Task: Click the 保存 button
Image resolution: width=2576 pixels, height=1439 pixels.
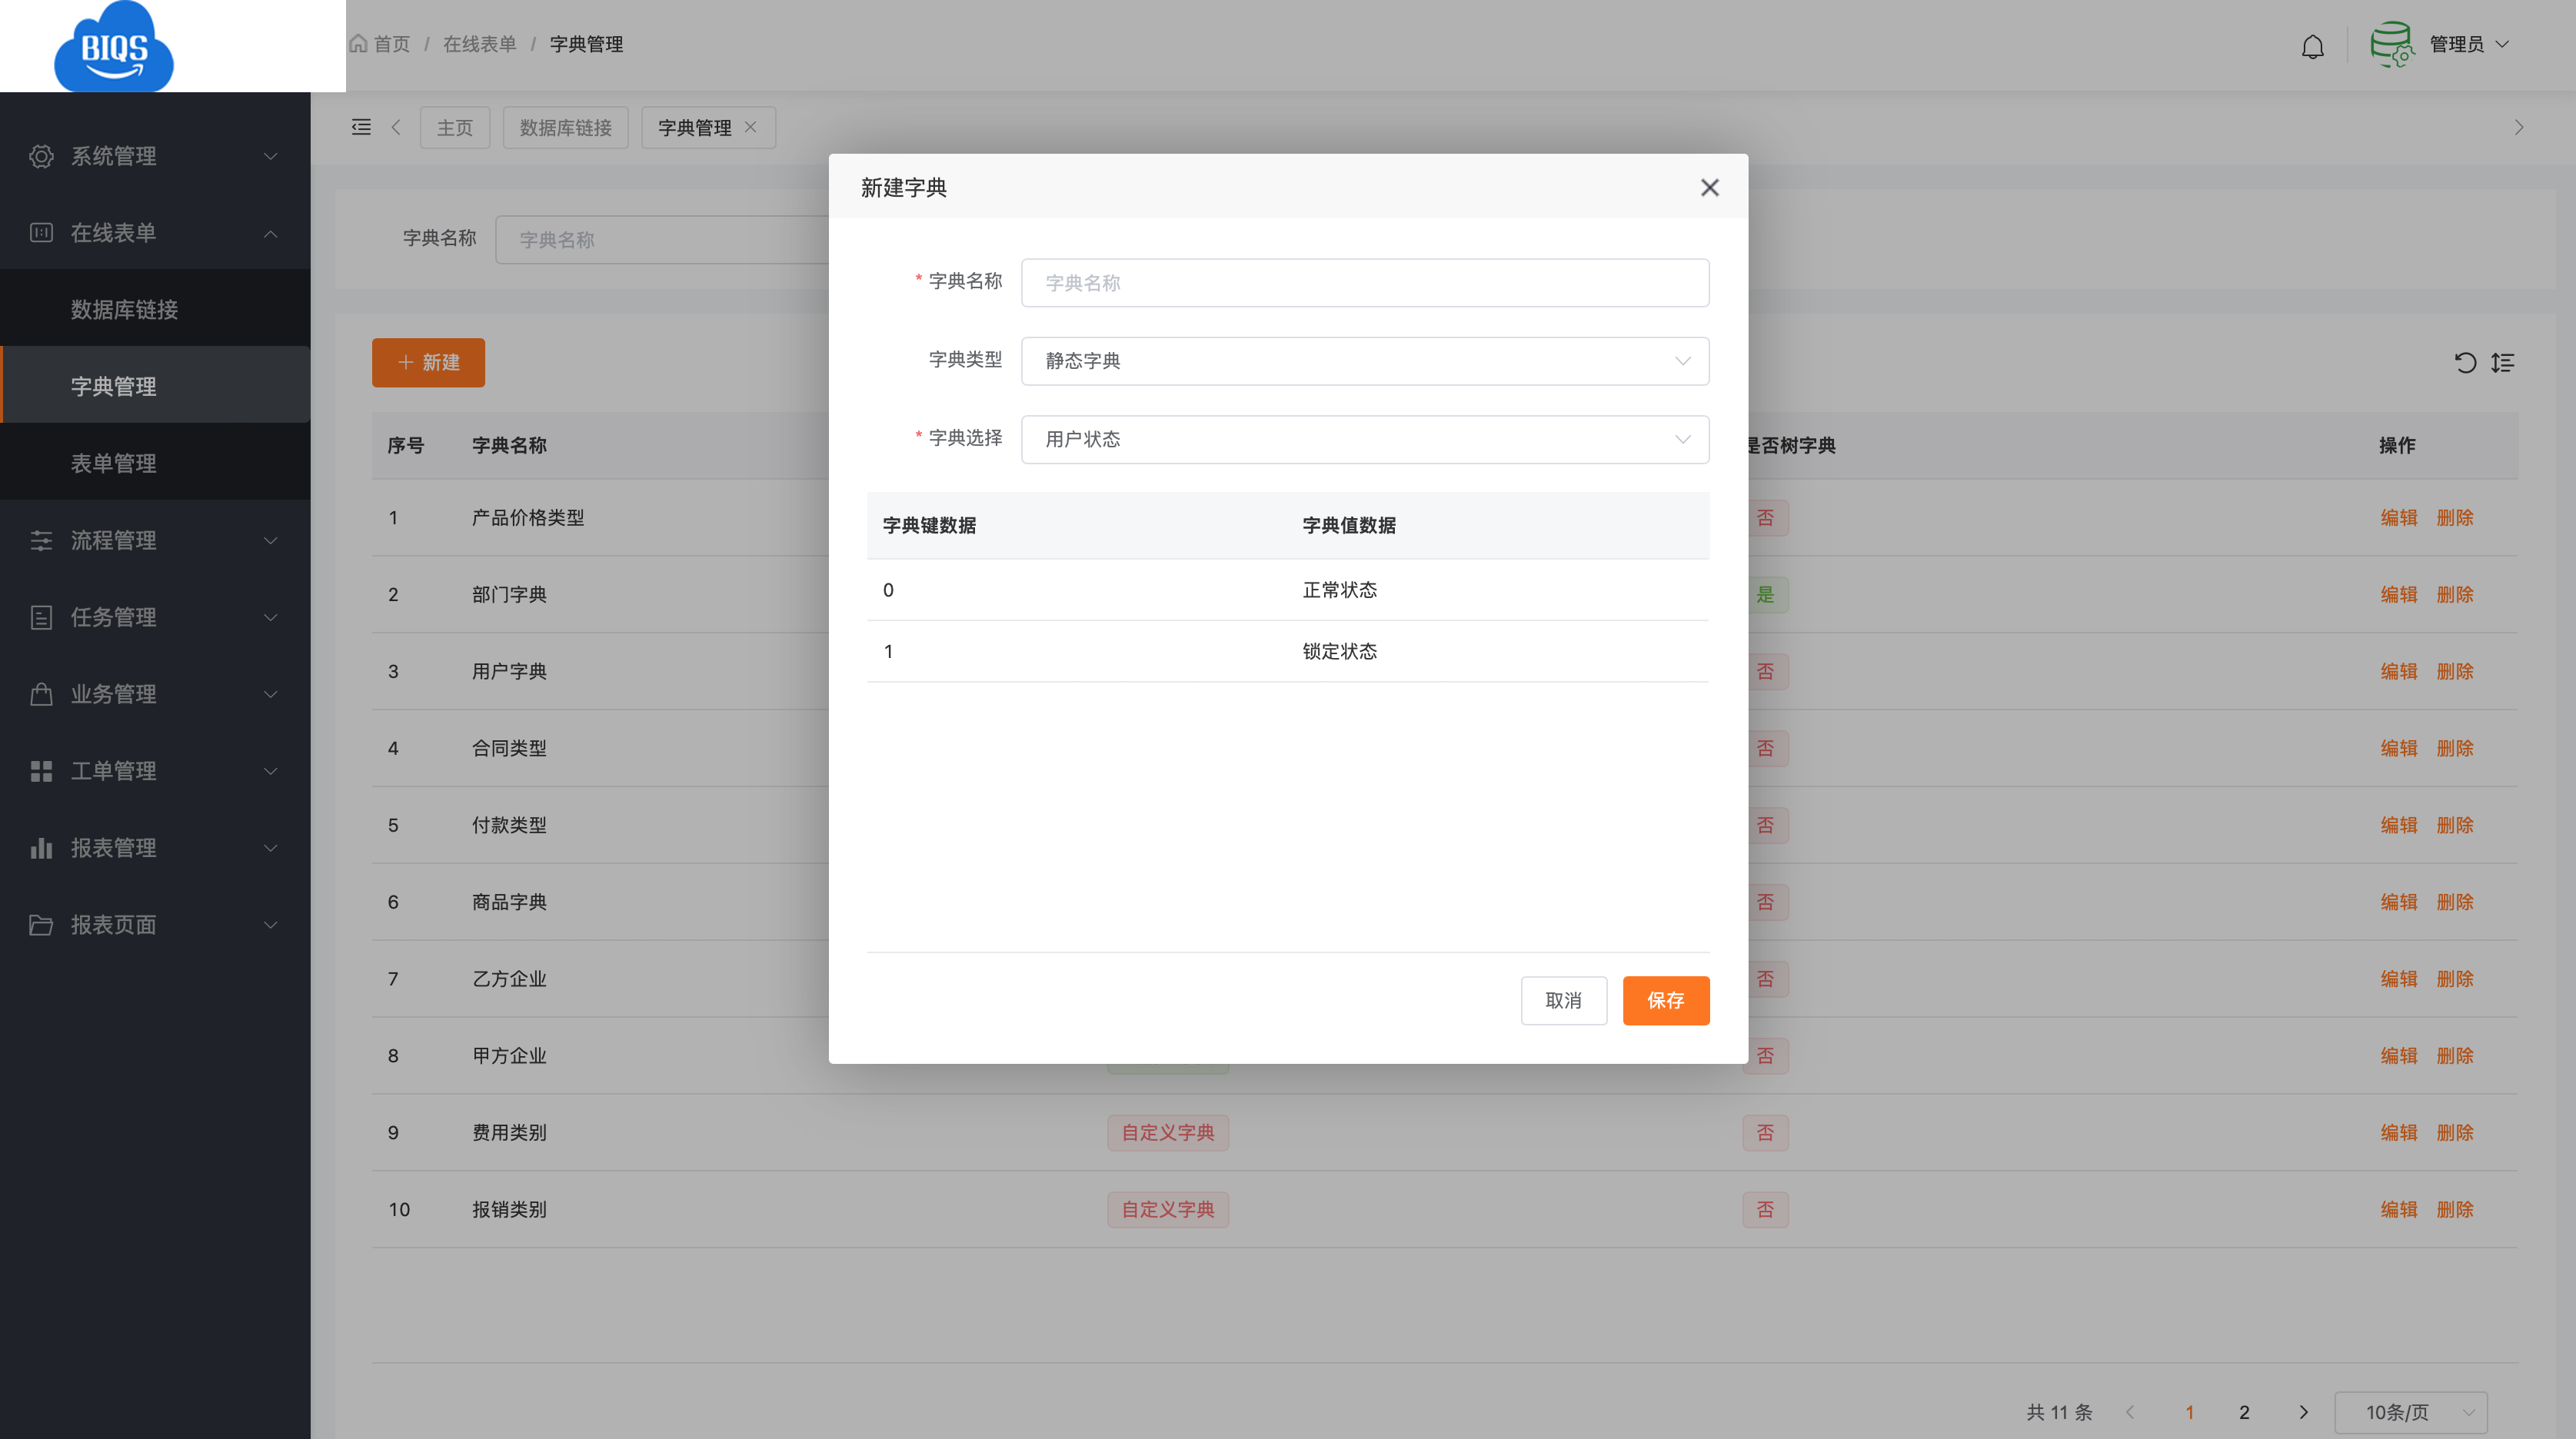Action: coord(1665,1001)
